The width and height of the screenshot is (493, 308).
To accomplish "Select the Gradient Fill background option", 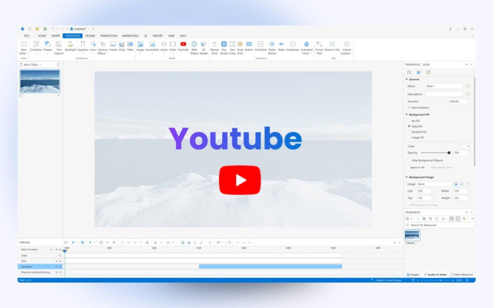I will 410,132.
